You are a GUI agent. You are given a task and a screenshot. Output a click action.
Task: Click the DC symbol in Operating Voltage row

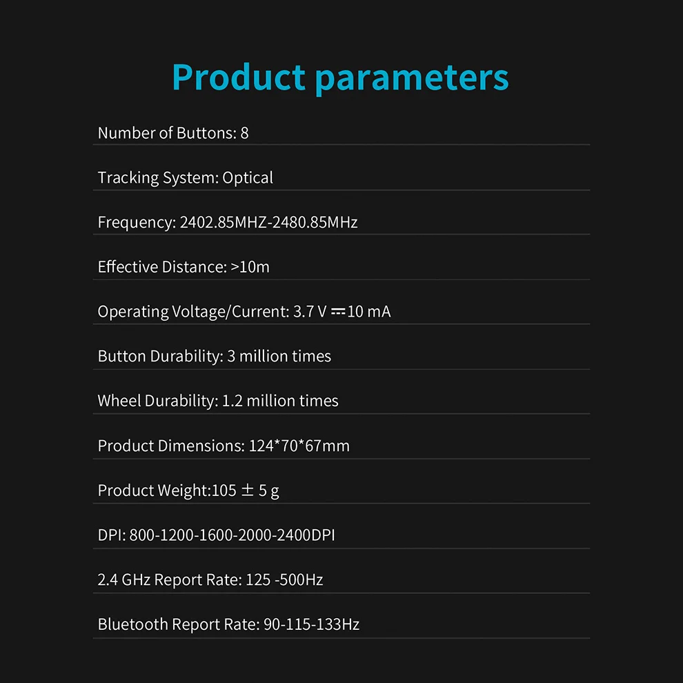coord(338,312)
